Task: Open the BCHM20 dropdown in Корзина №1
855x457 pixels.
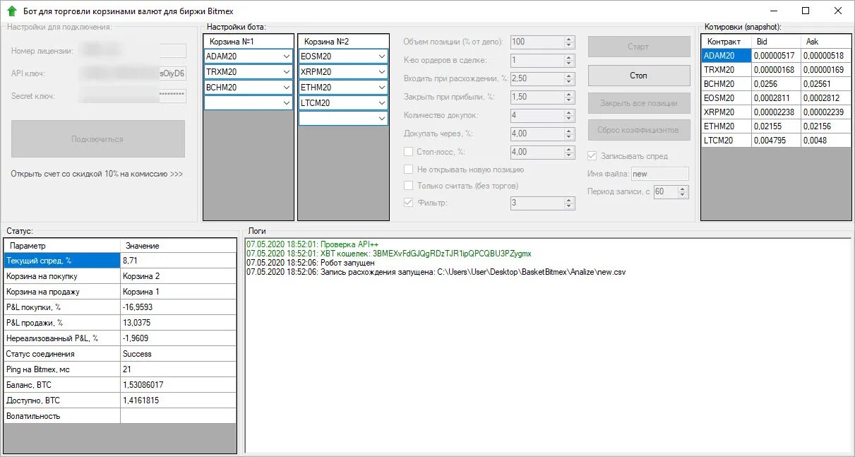Action: pos(286,88)
